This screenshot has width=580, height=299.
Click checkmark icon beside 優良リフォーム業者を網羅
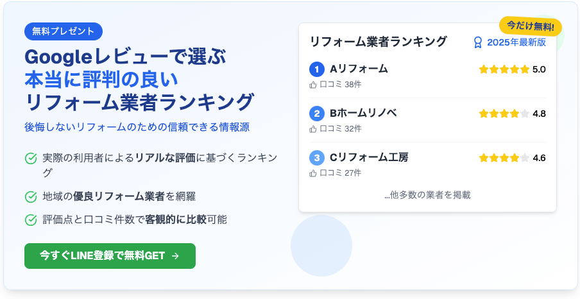click(x=31, y=197)
